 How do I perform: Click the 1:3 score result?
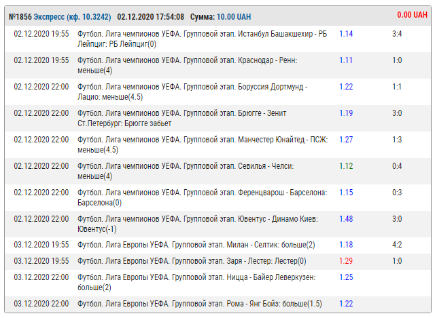coord(397,140)
